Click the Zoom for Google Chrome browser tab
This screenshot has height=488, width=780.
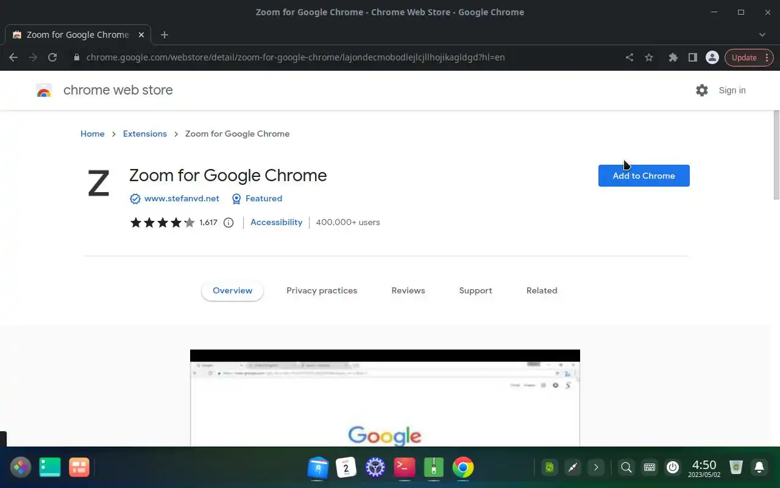click(78, 35)
